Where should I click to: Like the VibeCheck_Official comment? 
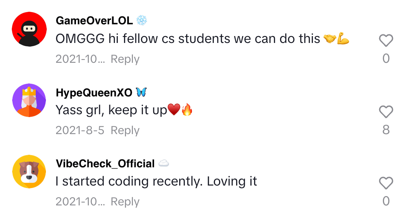pos(386,183)
